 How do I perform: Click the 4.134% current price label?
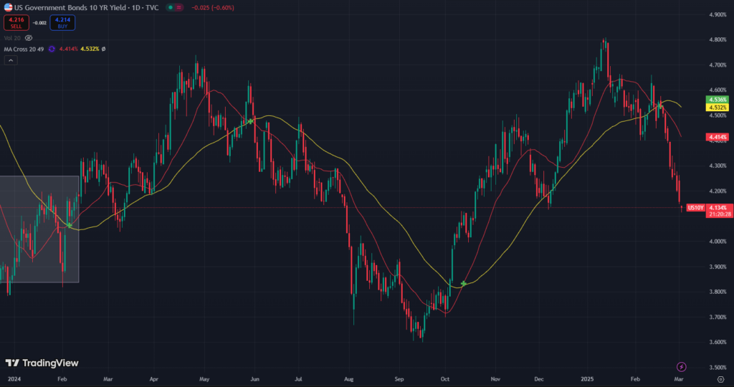[718, 208]
